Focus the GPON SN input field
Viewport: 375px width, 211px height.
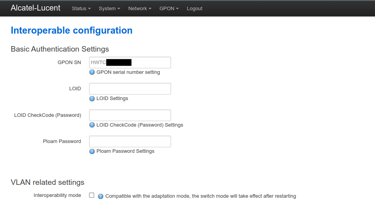tap(130, 63)
